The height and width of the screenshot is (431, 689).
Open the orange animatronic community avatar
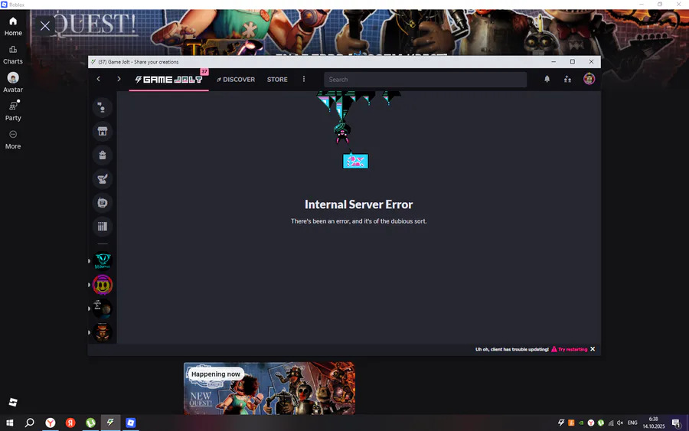[103, 332]
